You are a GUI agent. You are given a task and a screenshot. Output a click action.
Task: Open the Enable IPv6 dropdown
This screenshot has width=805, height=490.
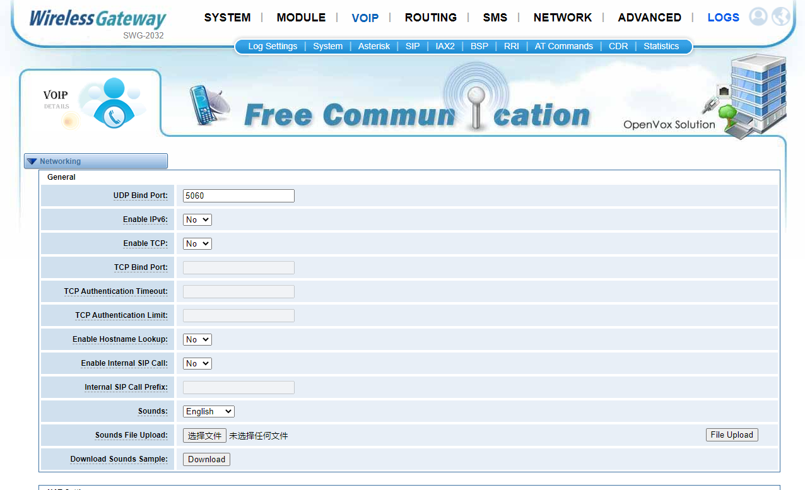point(197,219)
